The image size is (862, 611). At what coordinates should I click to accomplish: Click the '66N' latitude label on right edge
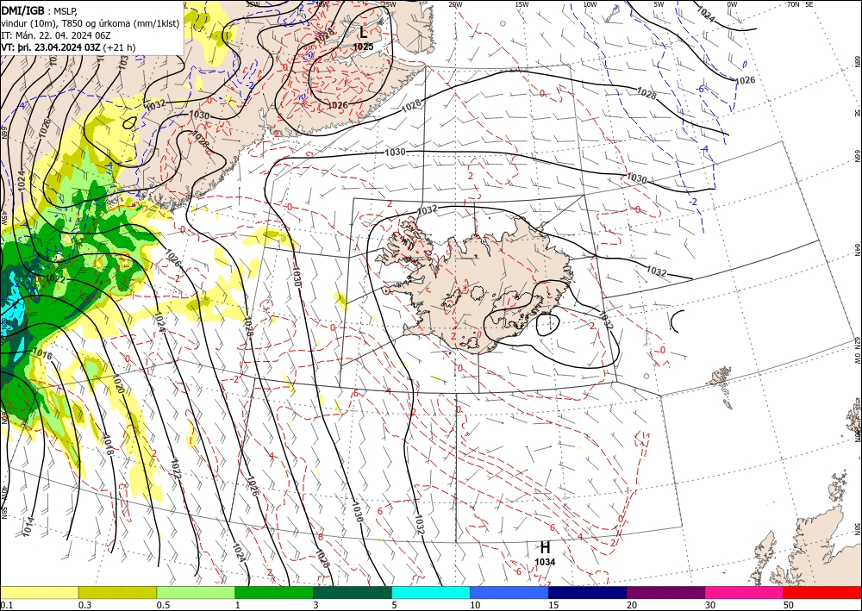[857, 156]
